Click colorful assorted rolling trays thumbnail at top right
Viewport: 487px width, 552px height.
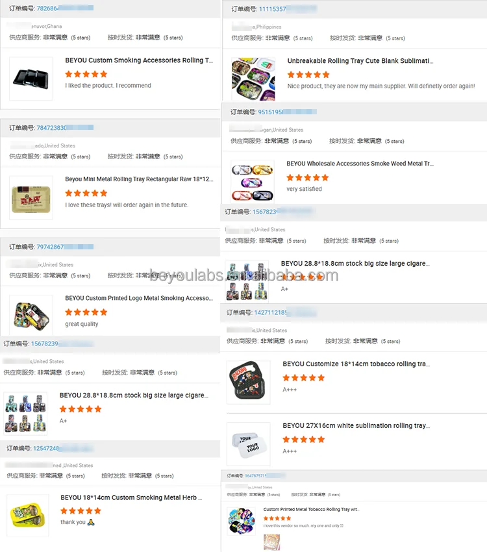253,79
